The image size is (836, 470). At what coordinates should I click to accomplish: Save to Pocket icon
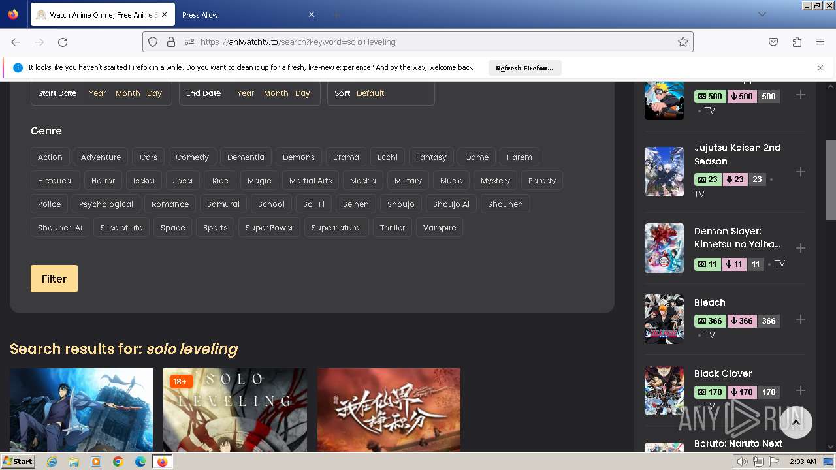click(x=773, y=42)
